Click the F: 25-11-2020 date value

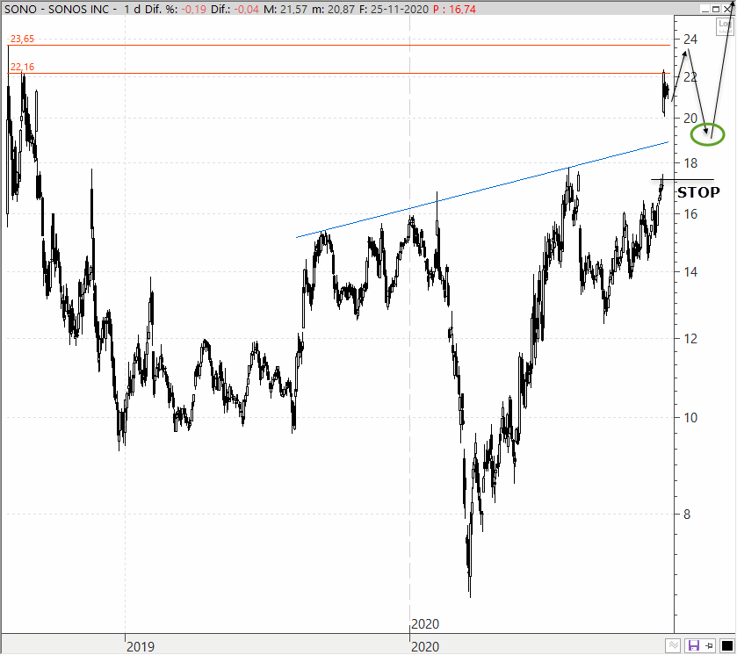(394, 10)
